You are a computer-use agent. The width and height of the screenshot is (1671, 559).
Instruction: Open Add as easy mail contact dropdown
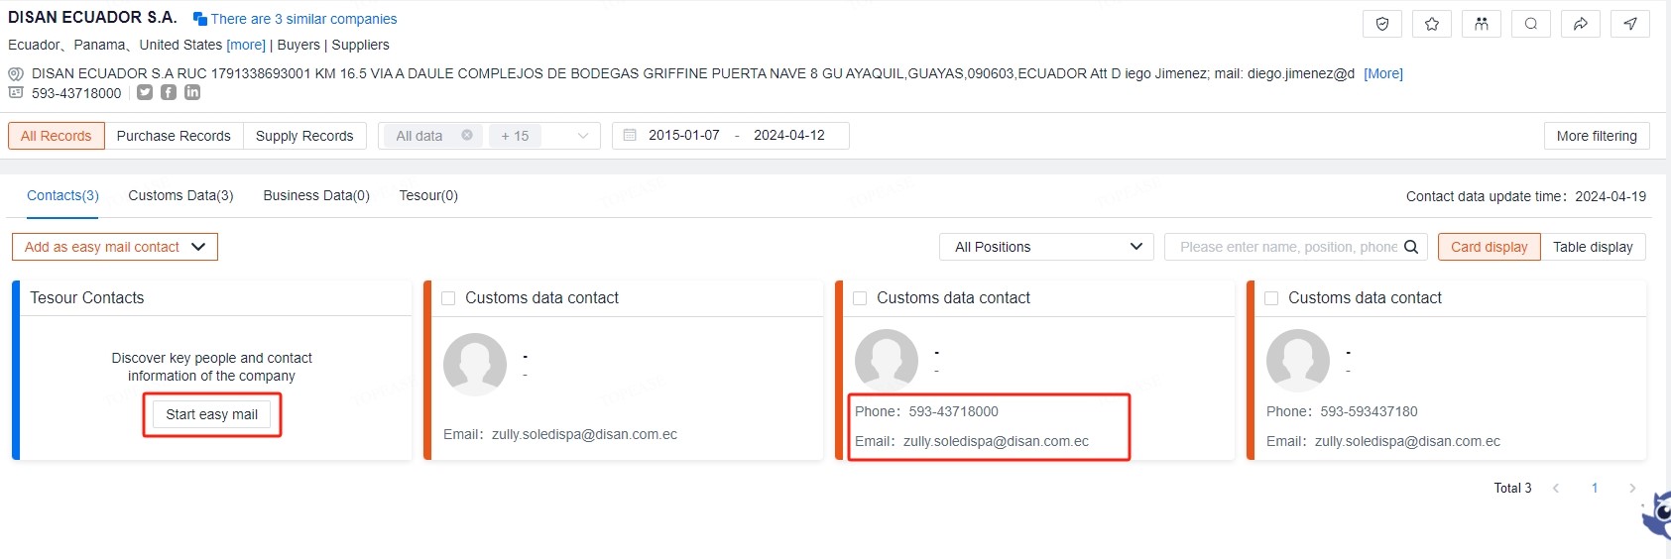[x=115, y=247]
